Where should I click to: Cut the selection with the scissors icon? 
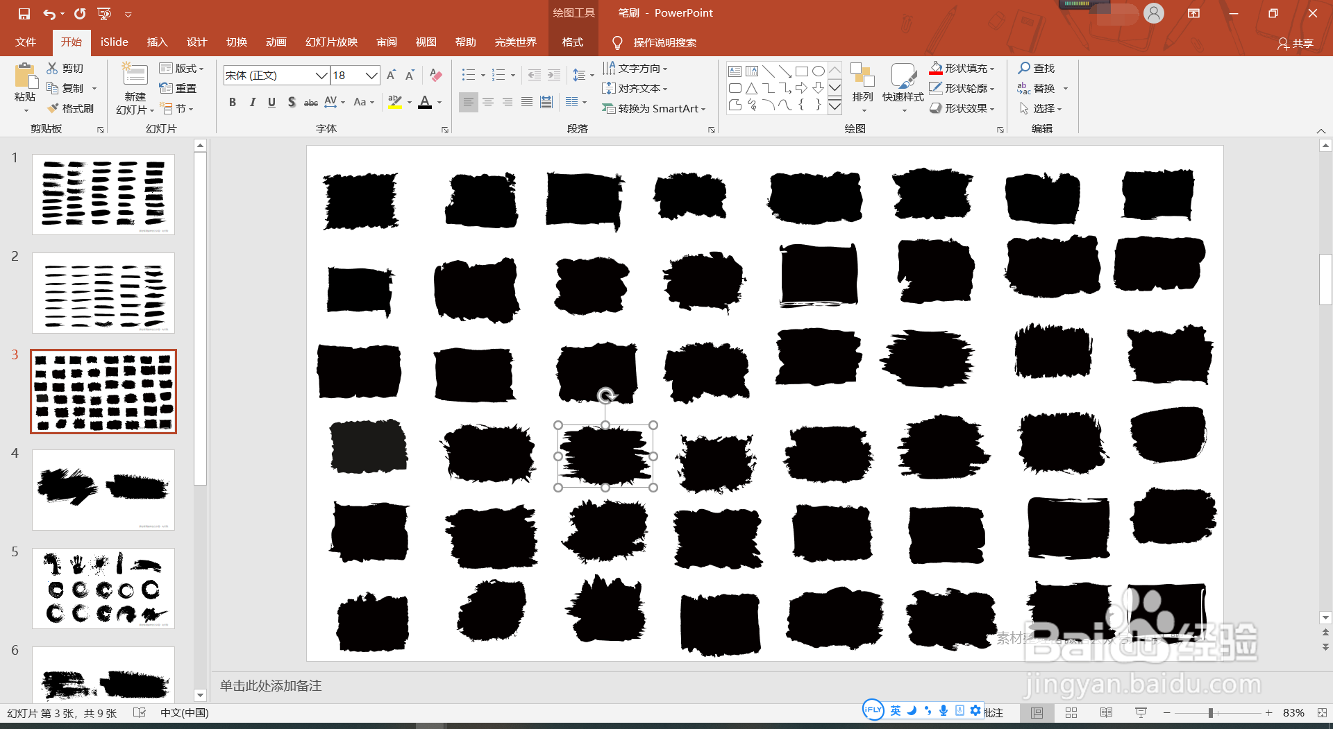(65, 68)
